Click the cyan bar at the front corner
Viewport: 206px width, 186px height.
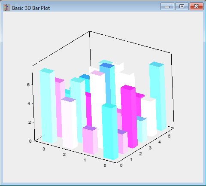110,131
